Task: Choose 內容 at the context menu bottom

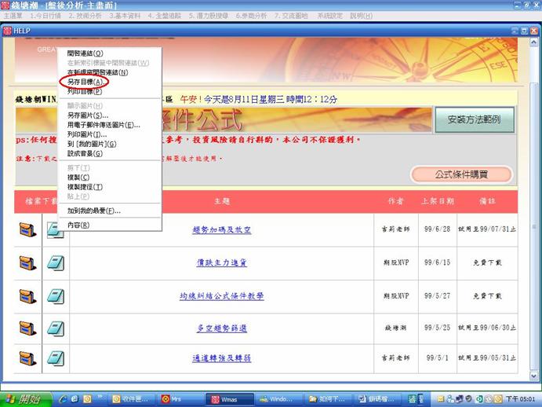Action: (78, 225)
